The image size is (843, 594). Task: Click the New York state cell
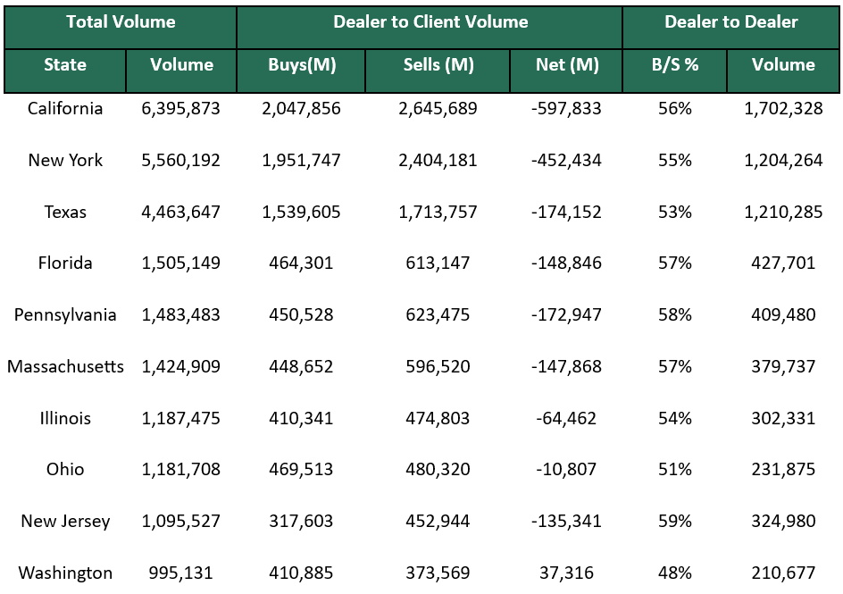point(65,161)
